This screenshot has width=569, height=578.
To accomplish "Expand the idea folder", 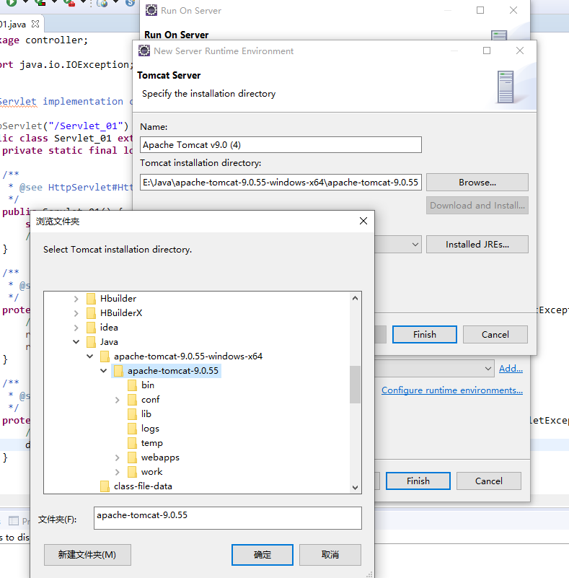I will [76, 328].
